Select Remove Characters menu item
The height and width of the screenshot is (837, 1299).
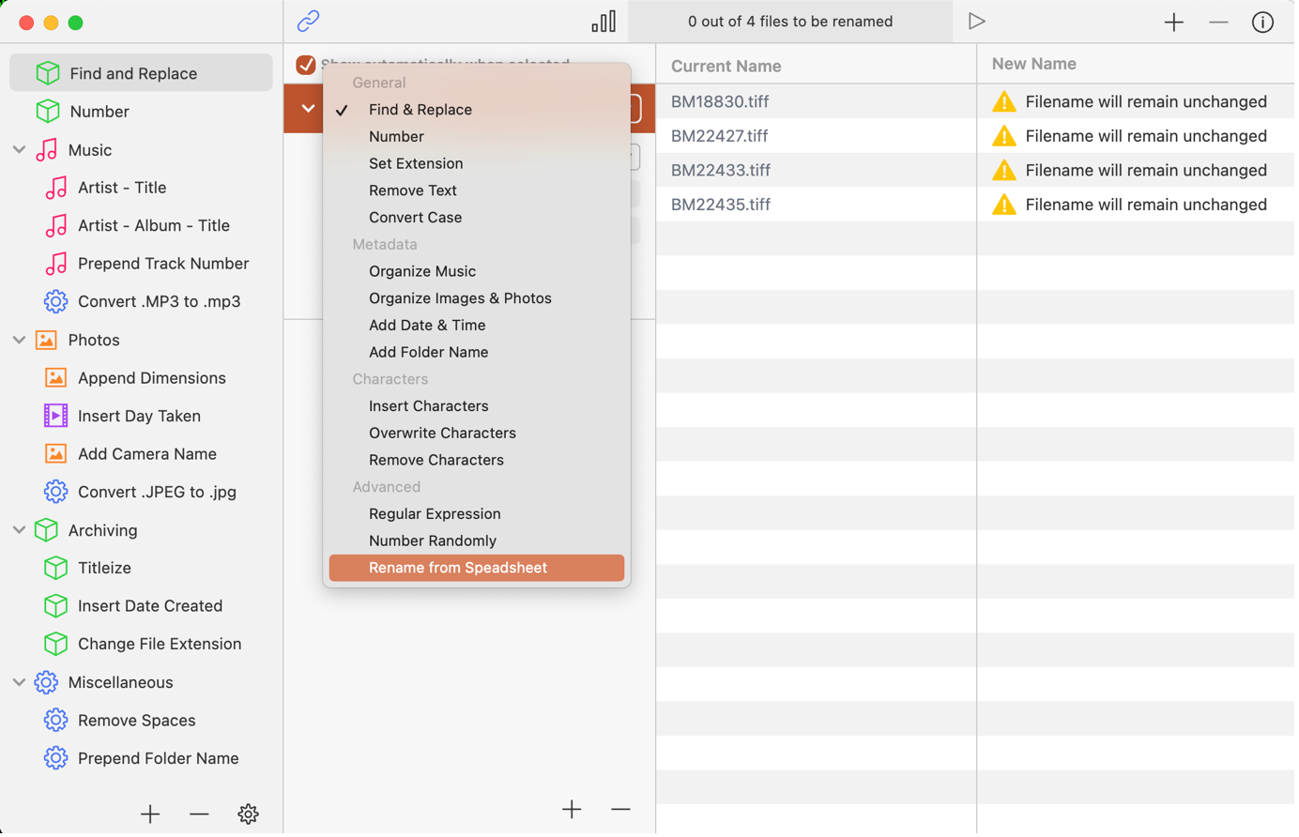[478, 462]
